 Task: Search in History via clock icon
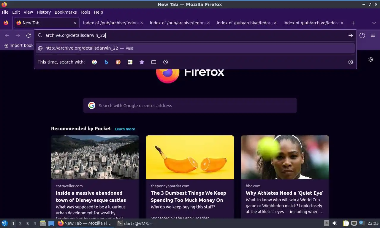pyautogui.click(x=166, y=62)
